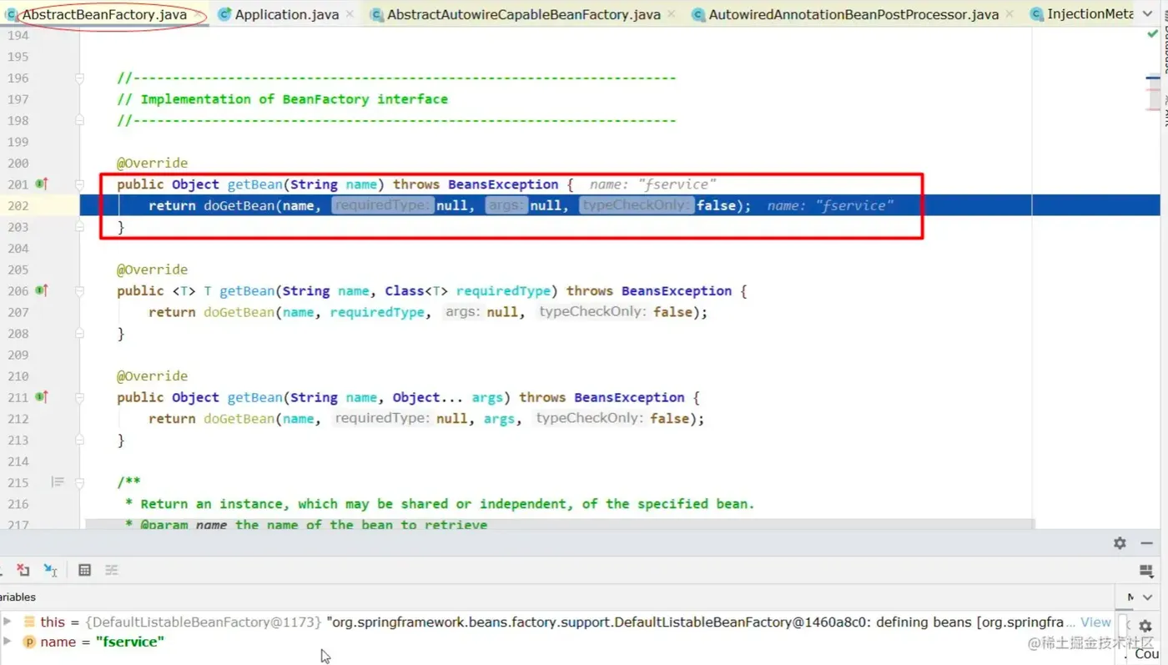Close the Application.java tab
Screen dimensions: 1168x665
(350, 14)
